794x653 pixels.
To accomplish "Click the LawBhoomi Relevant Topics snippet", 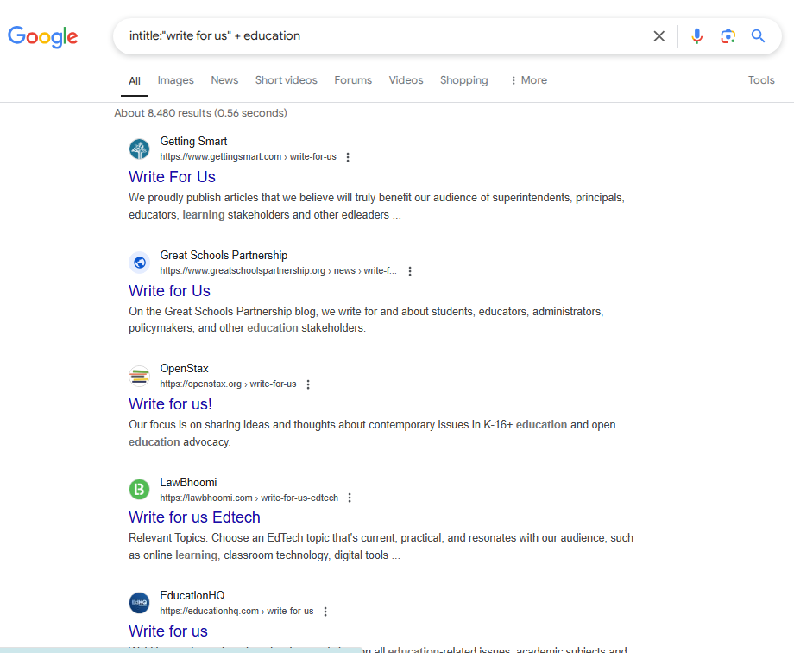I will coord(381,547).
